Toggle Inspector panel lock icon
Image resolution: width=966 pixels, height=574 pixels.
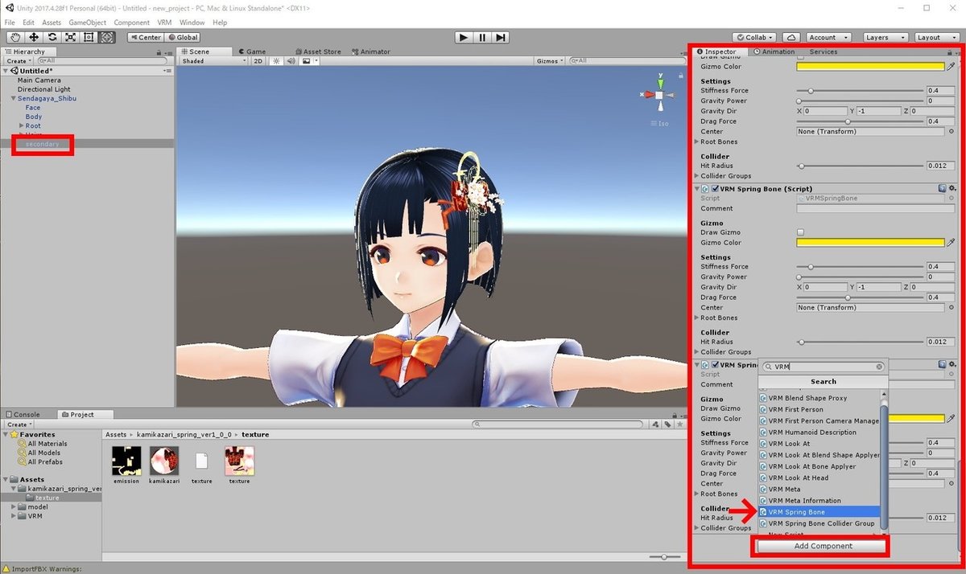[x=949, y=51]
